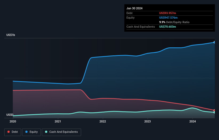Select the 2020 x-axis label
219x140 pixels.
[13, 121]
